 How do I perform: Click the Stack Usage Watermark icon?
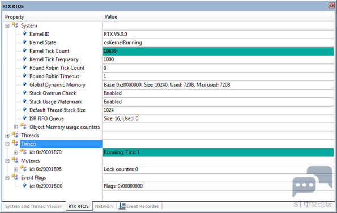click(x=24, y=101)
